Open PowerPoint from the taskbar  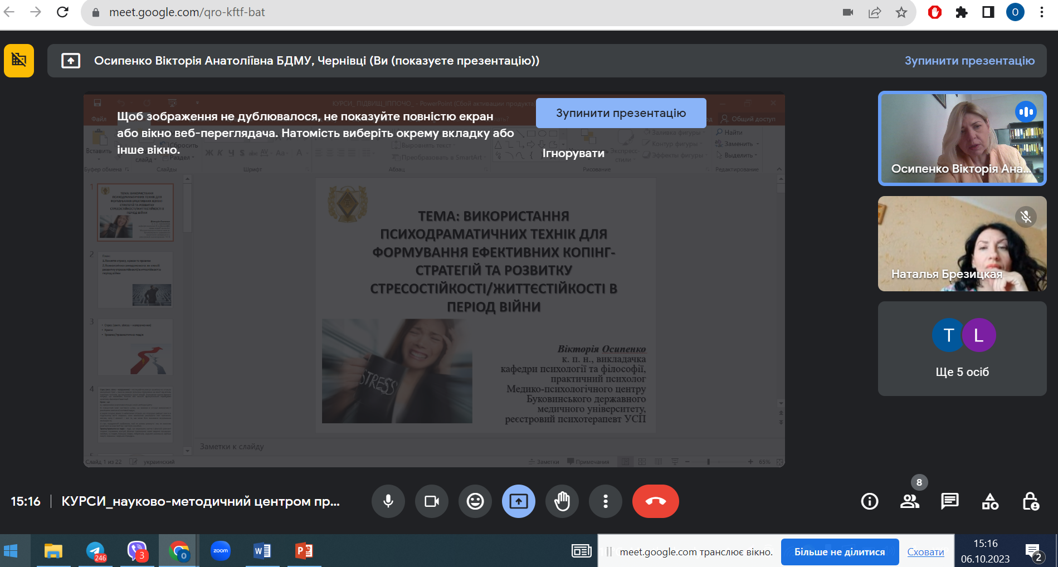304,551
